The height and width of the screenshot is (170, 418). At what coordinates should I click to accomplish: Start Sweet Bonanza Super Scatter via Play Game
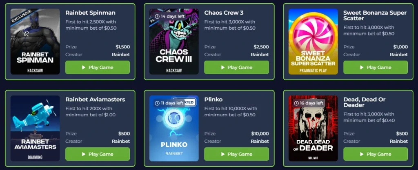376,68
